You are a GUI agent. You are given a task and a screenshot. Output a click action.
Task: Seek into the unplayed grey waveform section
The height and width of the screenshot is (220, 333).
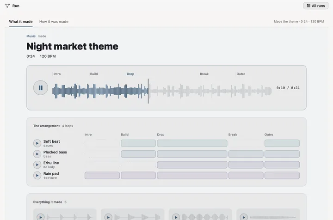pyautogui.click(x=210, y=91)
